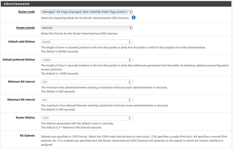Click stepper arrows on Router lifetime

130,118
